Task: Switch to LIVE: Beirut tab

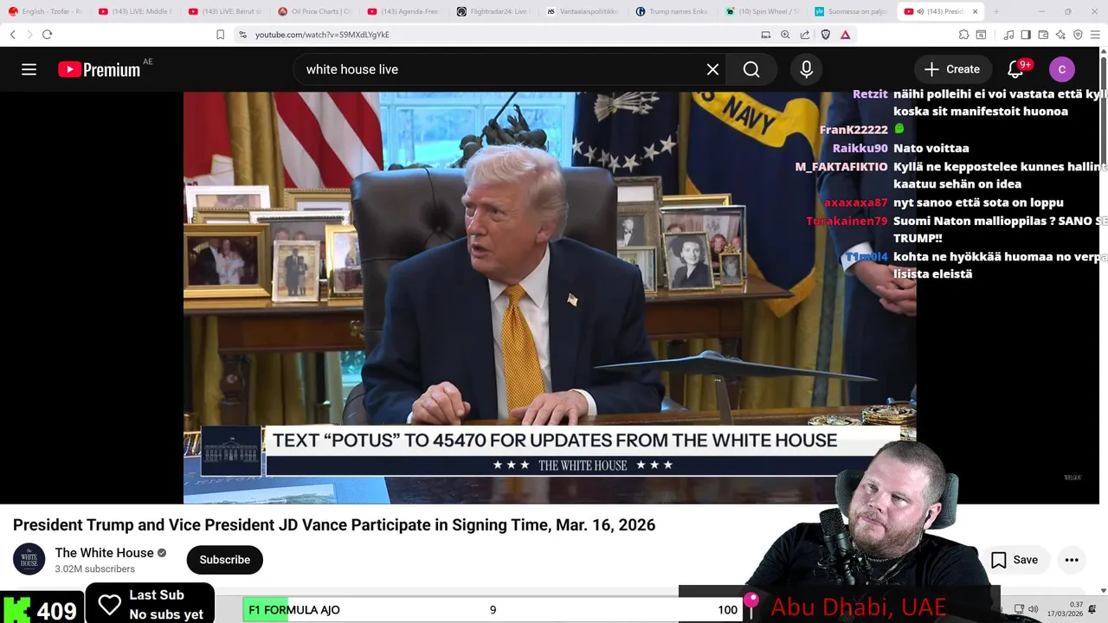Action: [x=225, y=11]
